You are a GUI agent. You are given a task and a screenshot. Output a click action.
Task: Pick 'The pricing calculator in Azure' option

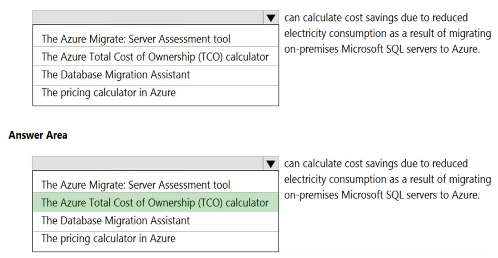pos(108,92)
